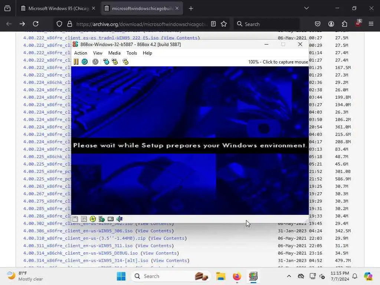View Contents of WIN95_314-[alt].iso
This screenshot has height=285, width=380.
click(x=170, y=261)
